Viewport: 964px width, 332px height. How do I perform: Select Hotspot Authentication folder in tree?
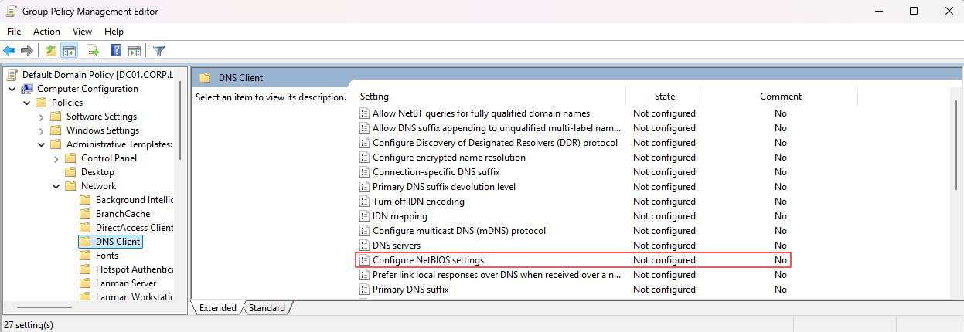point(135,269)
